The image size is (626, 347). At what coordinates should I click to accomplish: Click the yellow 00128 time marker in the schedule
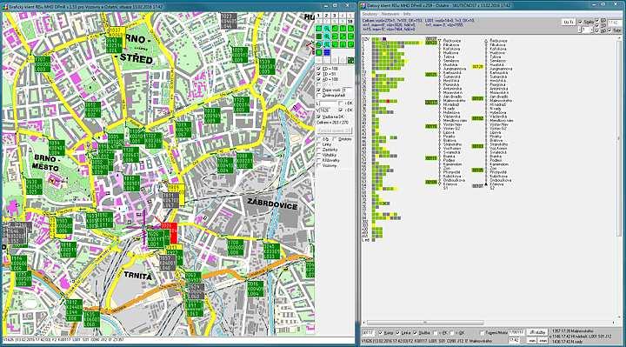[478, 67]
